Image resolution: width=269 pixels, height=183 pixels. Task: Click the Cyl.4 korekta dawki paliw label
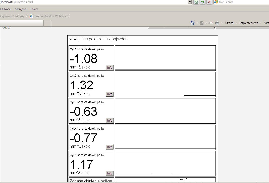click(x=87, y=129)
